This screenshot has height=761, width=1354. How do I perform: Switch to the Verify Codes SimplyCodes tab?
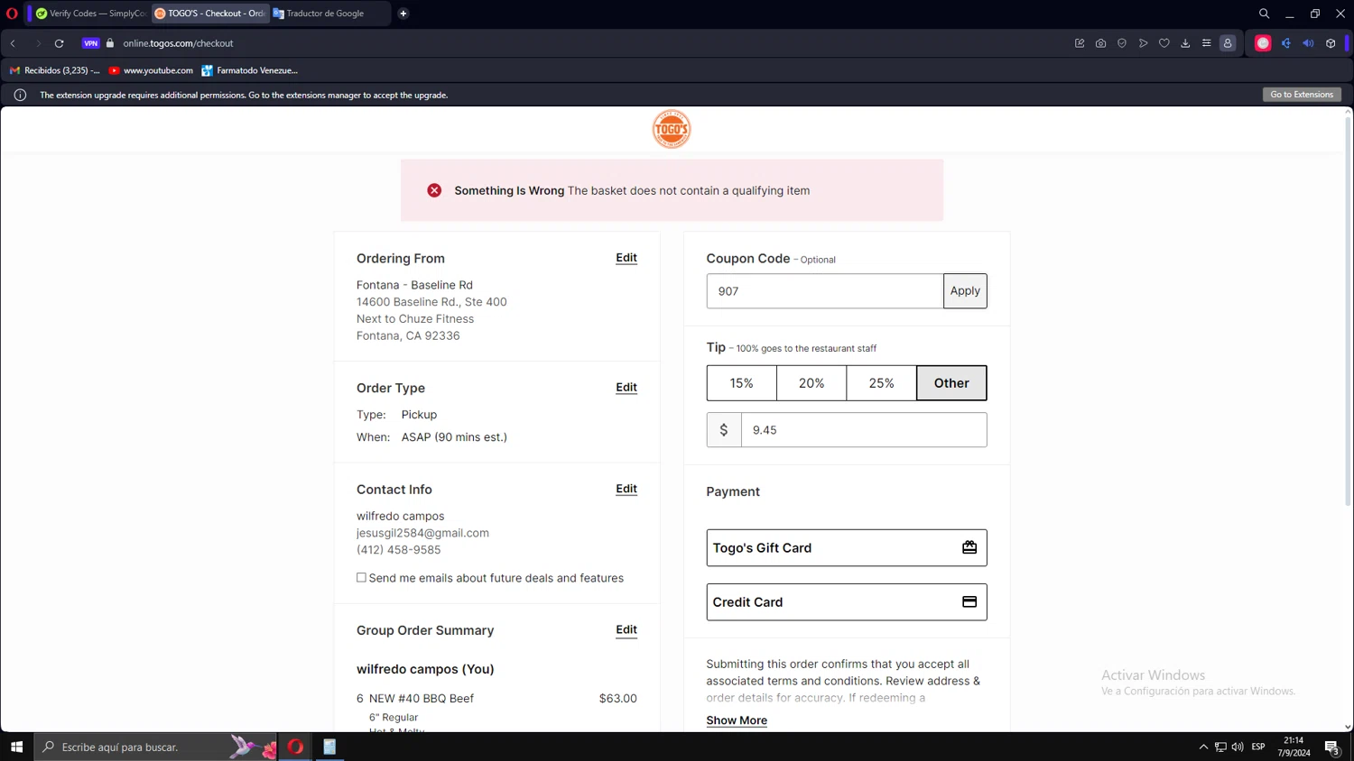90,14
